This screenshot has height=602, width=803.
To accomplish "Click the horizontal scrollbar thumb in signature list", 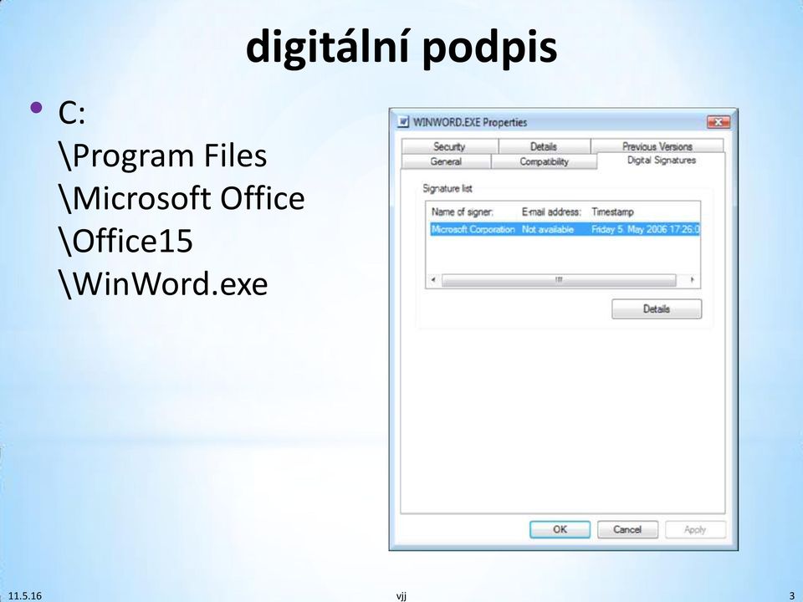I will [x=559, y=280].
